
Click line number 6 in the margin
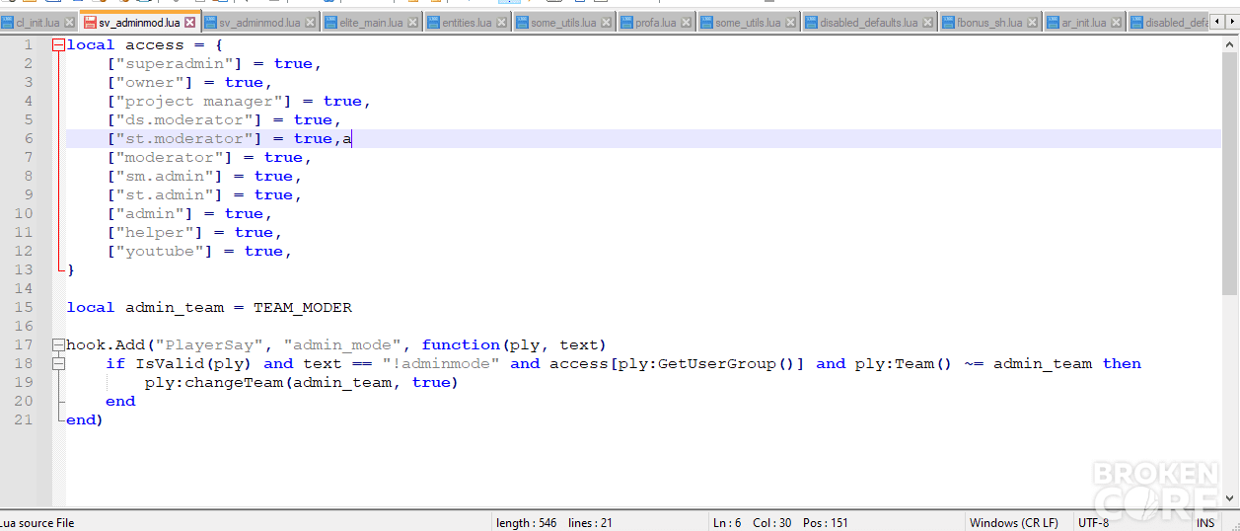[x=29, y=138]
